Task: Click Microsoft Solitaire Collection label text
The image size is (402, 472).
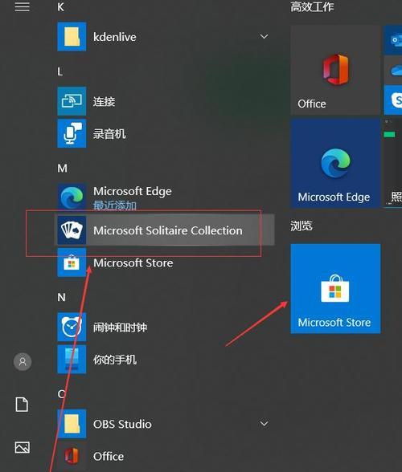Action: coord(168,230)
